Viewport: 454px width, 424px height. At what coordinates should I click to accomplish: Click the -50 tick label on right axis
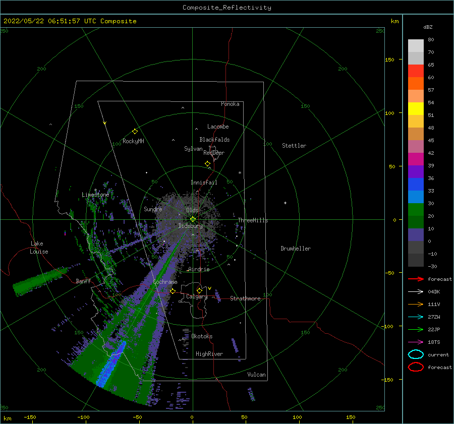[x=389, y=273]
